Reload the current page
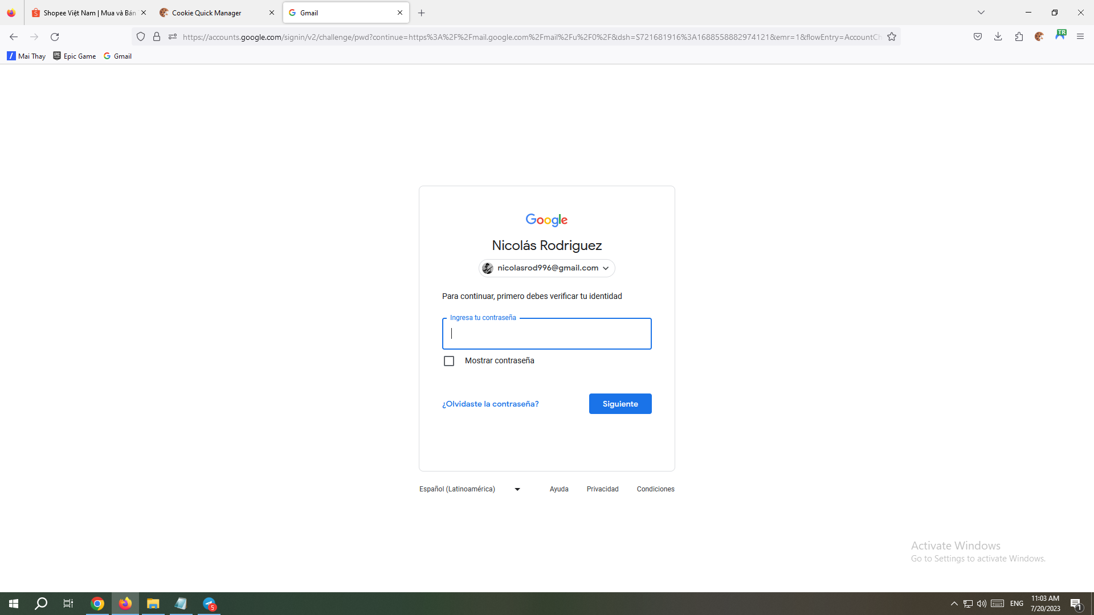The image size is (1094, 615). tap(55, 37)
